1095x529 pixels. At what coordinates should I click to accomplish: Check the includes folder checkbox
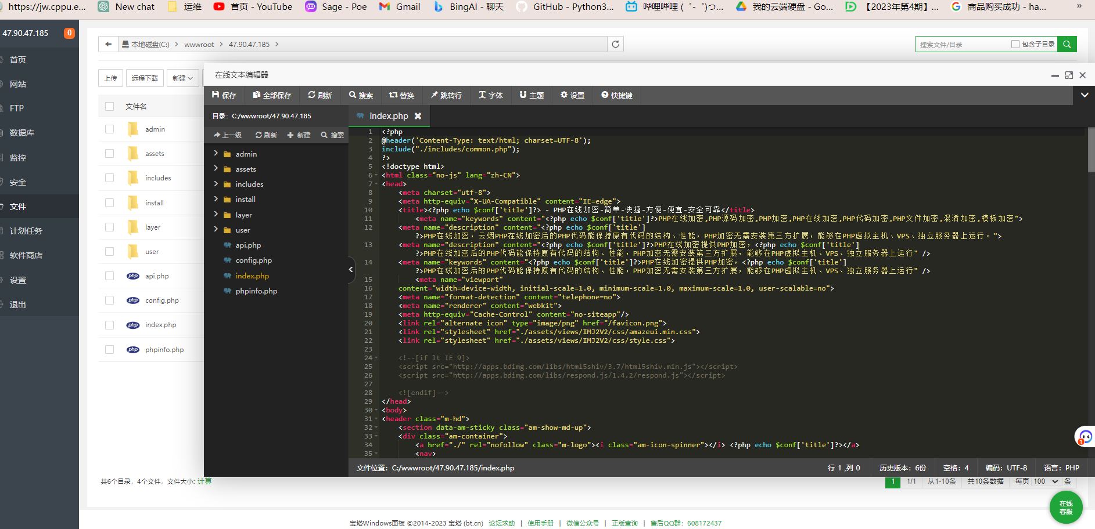(x=109, y=178)
